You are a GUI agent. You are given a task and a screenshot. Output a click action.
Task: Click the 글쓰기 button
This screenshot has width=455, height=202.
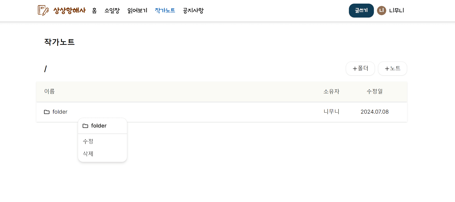pyautogui.click(x=361, y=11)
